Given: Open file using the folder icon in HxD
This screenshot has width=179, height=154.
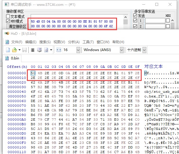Looking at the screenshot, I should pyautogui.click(x=14, y=50).
